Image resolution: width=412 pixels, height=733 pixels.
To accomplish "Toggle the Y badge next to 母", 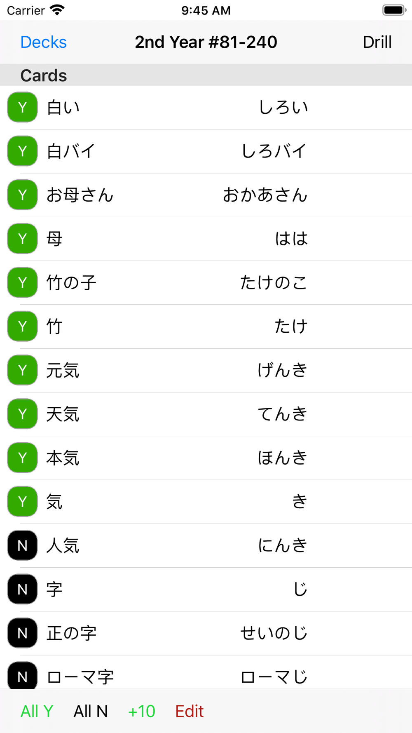I will pyautogui.click(x=22, y=238).
